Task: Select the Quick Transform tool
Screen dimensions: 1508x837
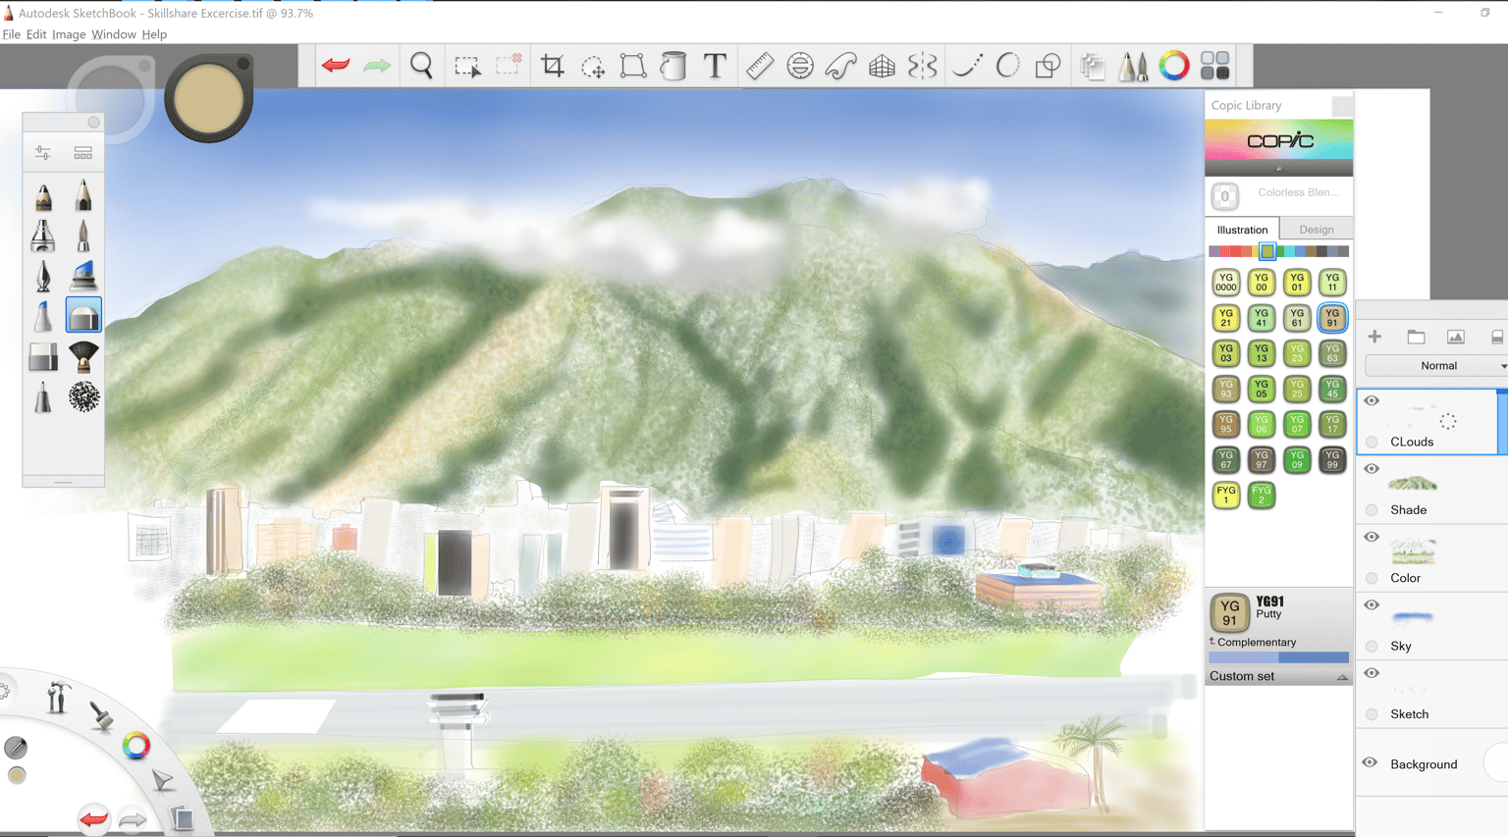Action: tap(593, 66)
